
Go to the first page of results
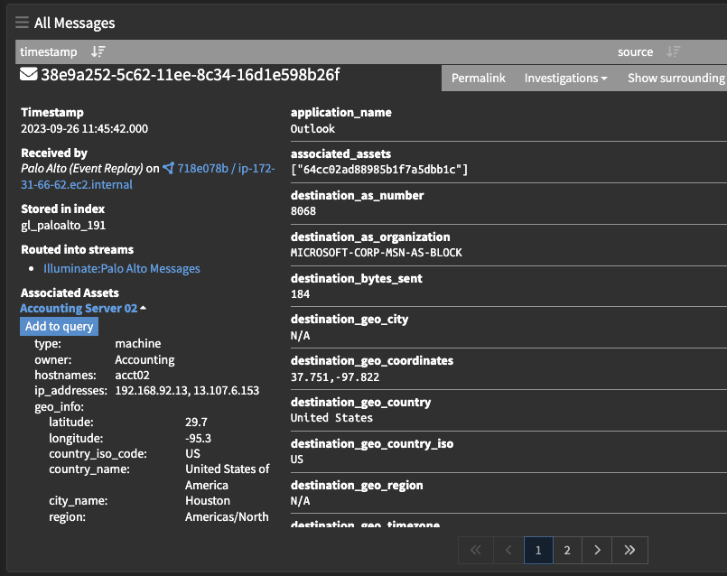pyautogui.click(x=476, y=550)
